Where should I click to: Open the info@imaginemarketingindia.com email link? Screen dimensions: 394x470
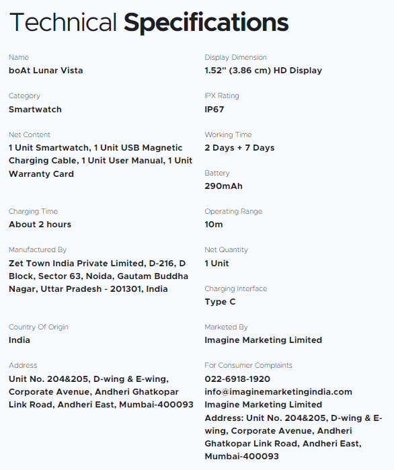278,392
